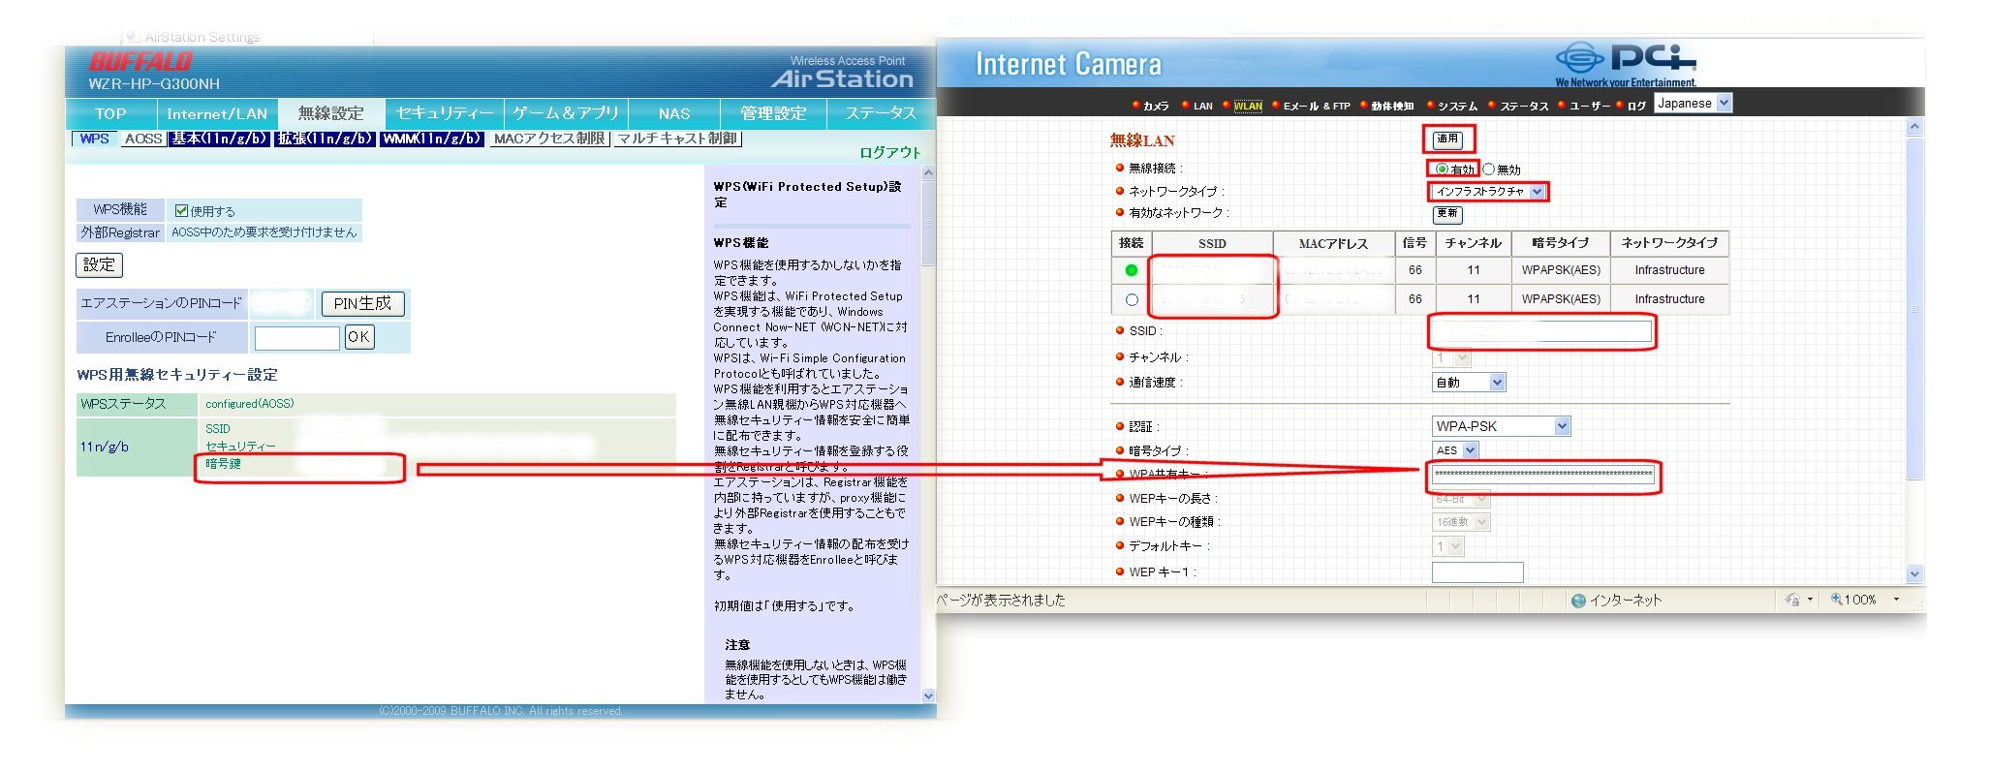Image resolution: width=1989 pixels, height=772 pixels.
Task: Open the ネットワークタイプ インフラストラクチャ dropdown
Action: [1488, 192]
